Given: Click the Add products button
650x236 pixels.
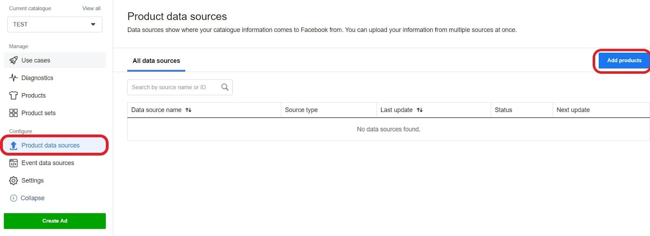Looking at the screenshot, I should [x=624, y=60].
